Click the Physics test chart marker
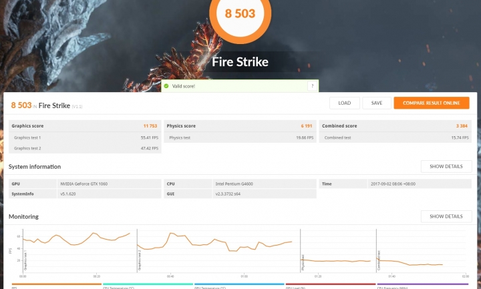This screenshot has height=289, width=481. coord(303,263)
